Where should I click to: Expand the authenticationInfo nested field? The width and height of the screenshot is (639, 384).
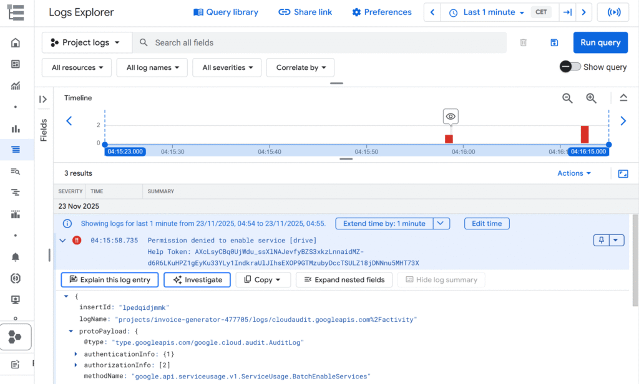tap(77, 354)
